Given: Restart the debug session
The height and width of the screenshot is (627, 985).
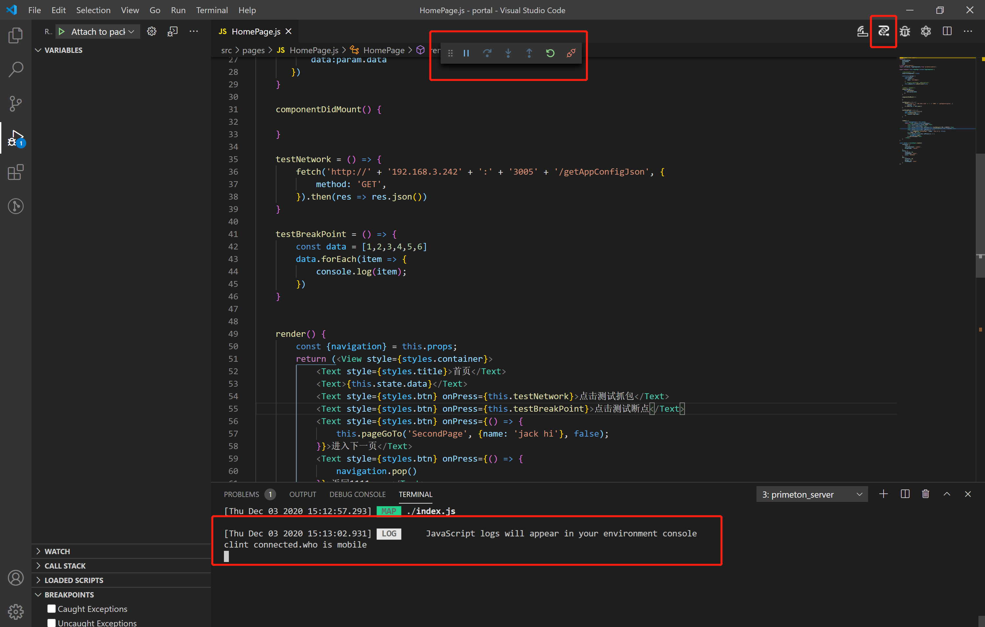Looking at the screenshot, I should (550, 53).
